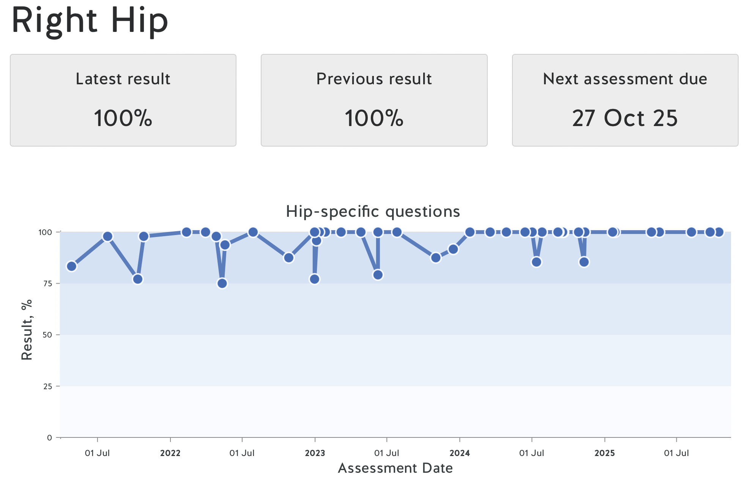Click the 75 y-axis tick label
The image size is (750, 483).
click(48, 284)
